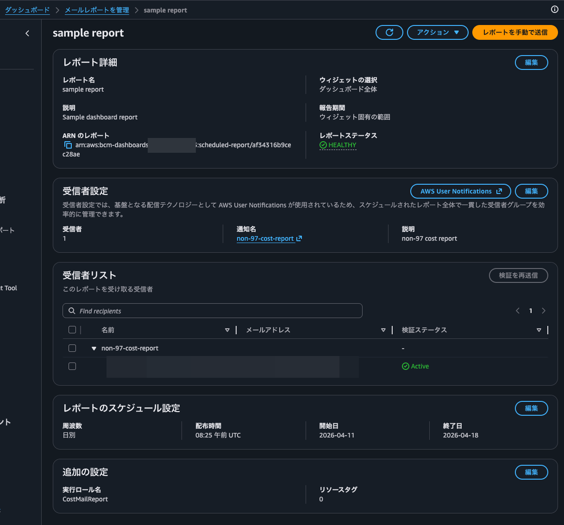564x525 pixels.
Task: Open the メールアドレス column sort dropdown
Action: (x=383, y=330)
